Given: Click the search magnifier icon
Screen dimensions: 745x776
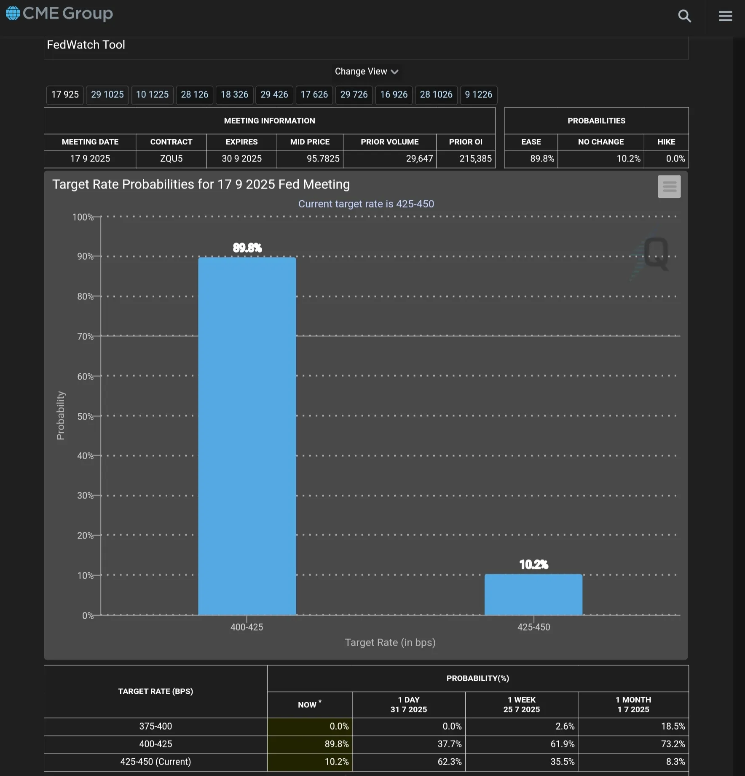Looking at the screenshot, I should tap(684, 16).
